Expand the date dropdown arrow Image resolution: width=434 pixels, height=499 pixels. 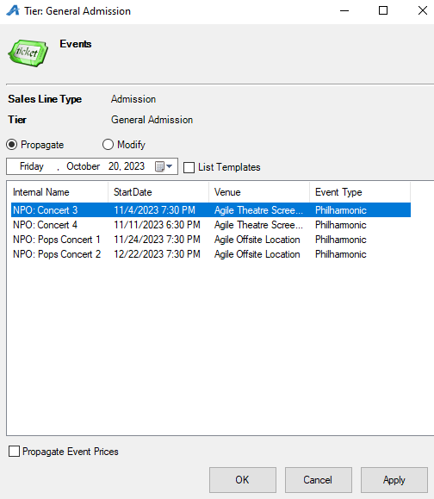[x=169, y=166]
